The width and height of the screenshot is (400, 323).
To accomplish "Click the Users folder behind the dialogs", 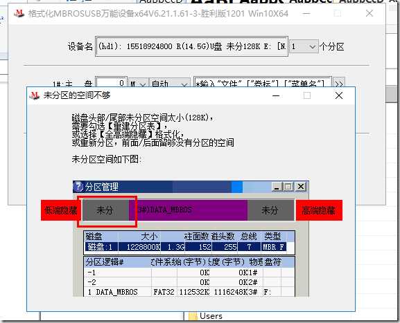I will (x=206, y=316).
